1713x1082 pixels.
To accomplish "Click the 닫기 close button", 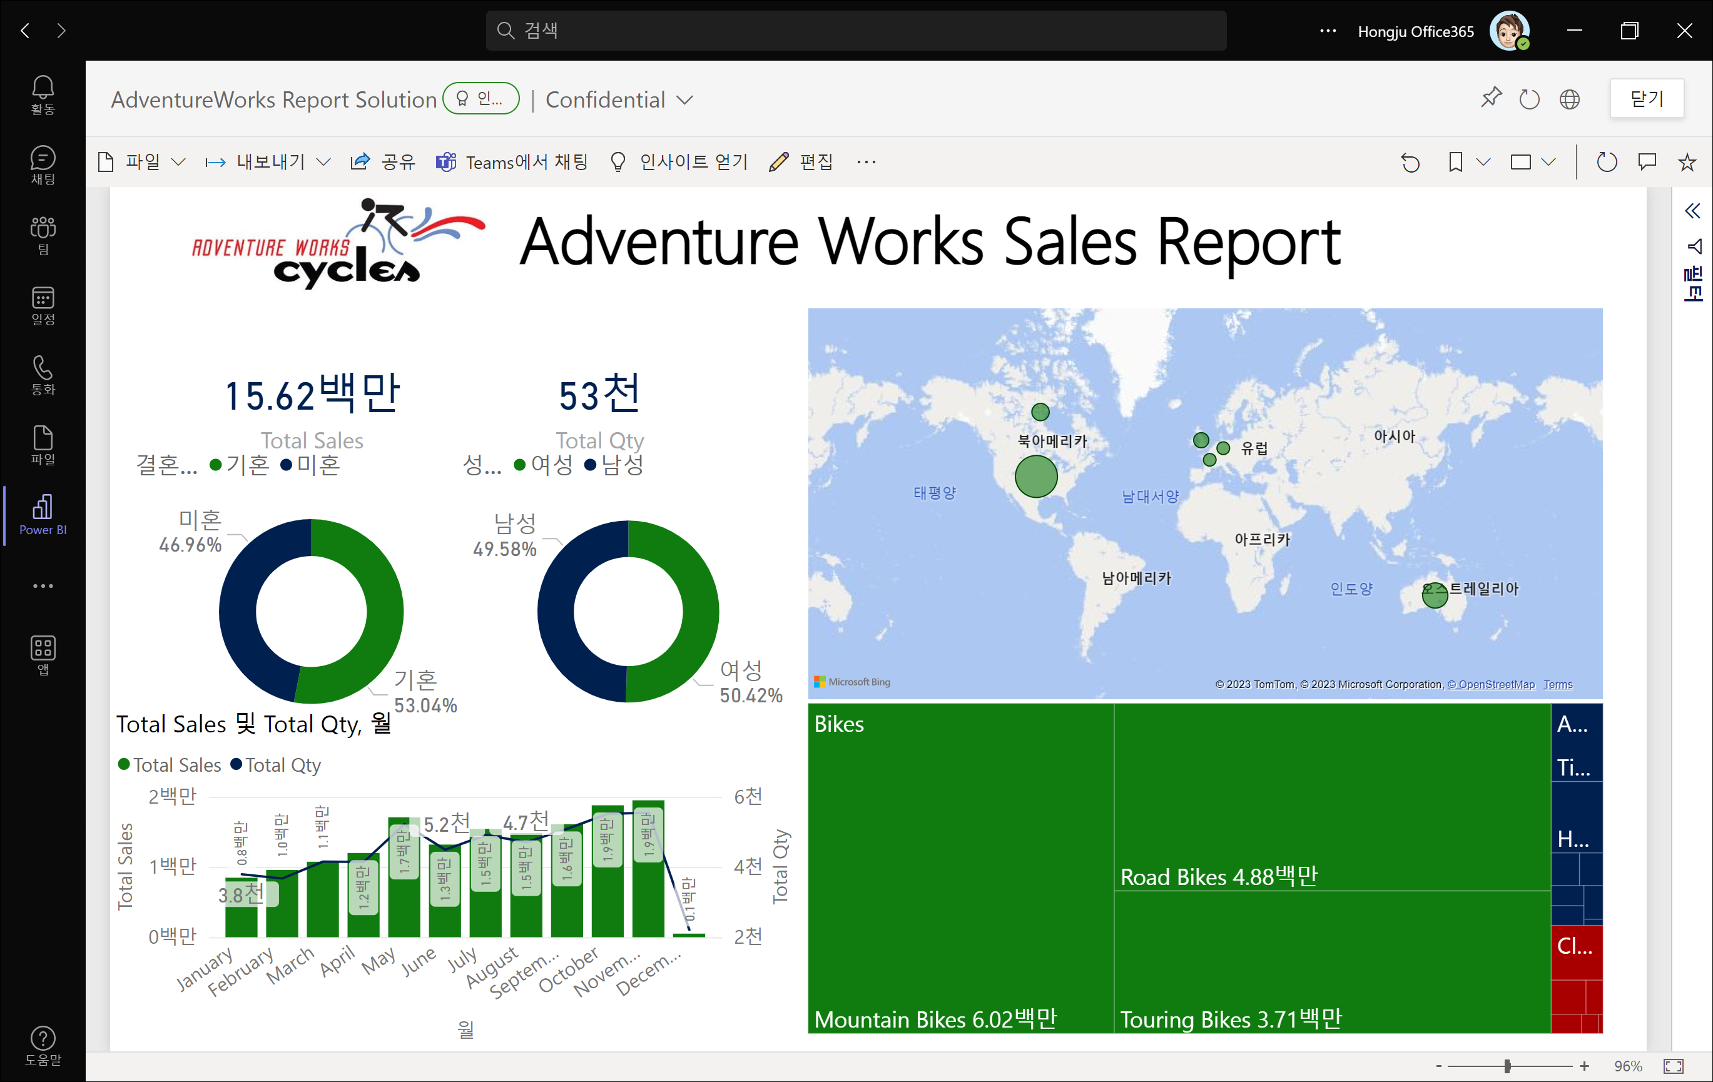I will click(x=1646, y=98).
